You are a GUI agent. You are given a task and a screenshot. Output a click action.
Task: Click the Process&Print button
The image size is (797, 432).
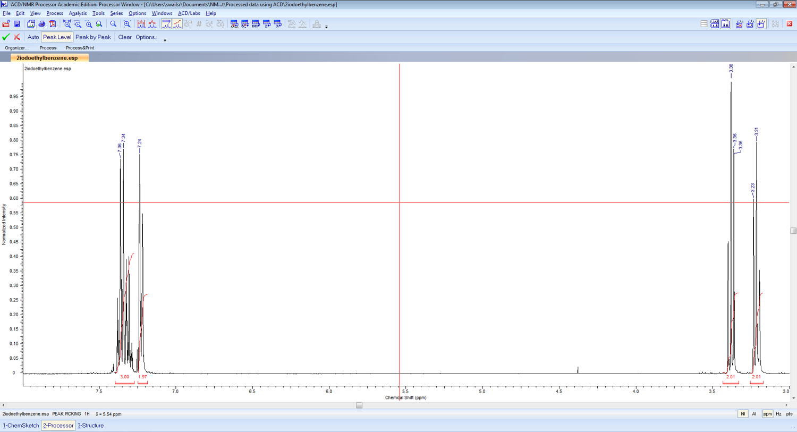click(80, 48)
